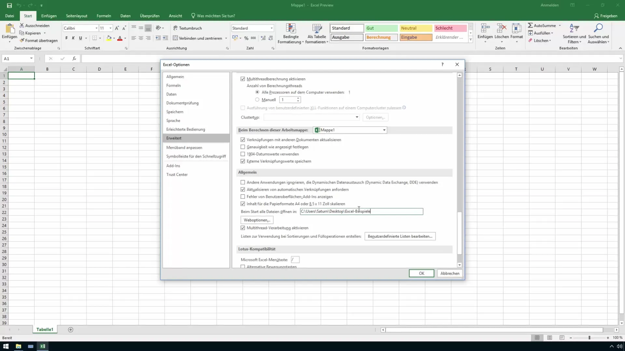Open the Datei tab

tap(9, 16)
